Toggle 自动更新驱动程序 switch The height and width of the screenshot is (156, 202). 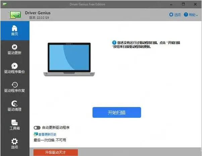tap(37, 128)
